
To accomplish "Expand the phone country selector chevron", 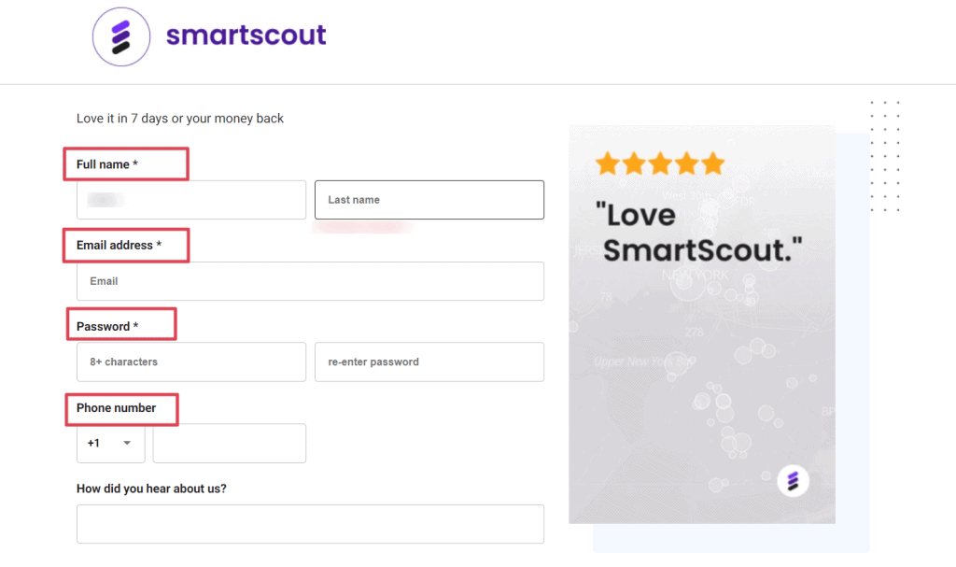I will click(x=129, y=443).
